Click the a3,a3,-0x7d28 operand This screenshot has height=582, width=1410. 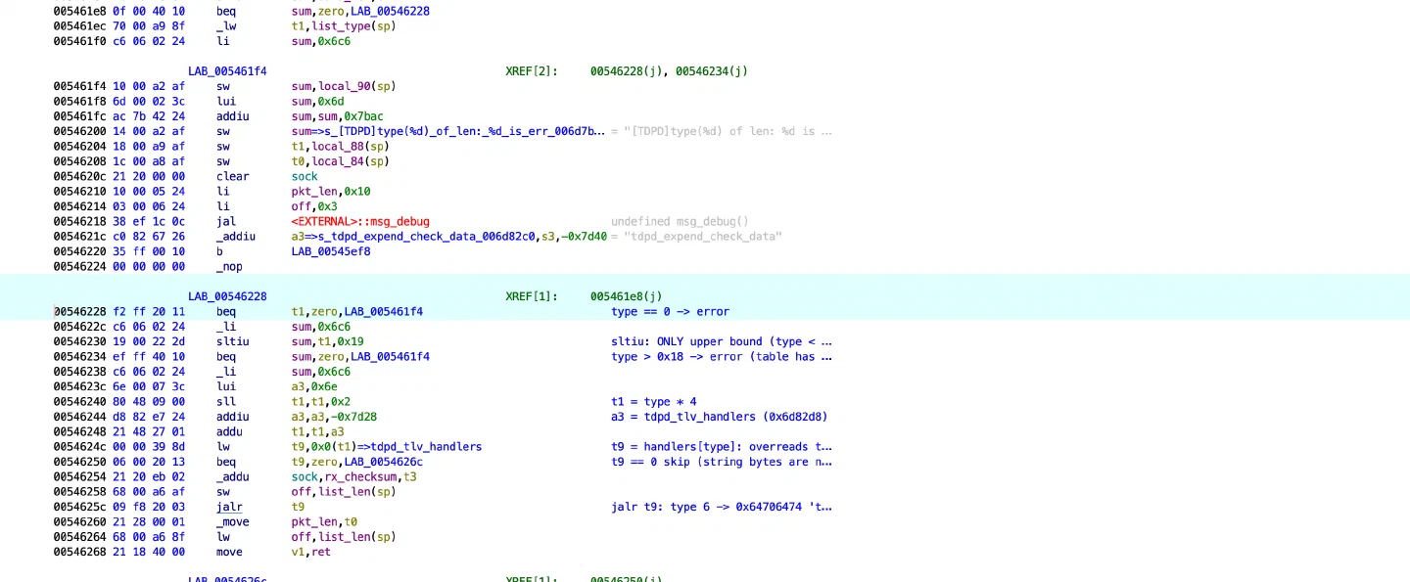coord(334,417)
